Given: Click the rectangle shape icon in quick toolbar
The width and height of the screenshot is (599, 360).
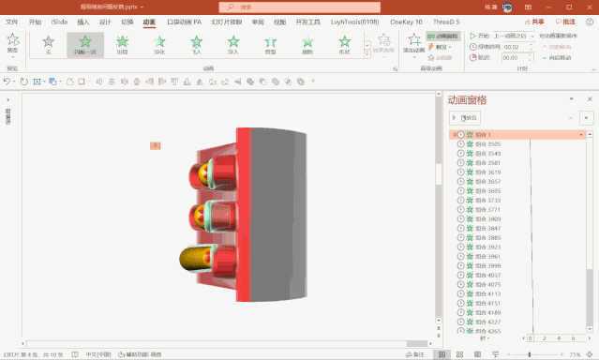Looking at the screenshot, I should pos(82,82).
